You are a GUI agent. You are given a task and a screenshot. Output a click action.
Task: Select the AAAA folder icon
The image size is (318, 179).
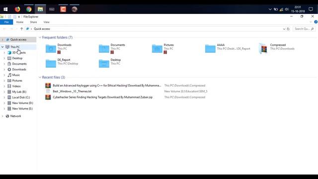pyautogui.click(x=210, y=49)
